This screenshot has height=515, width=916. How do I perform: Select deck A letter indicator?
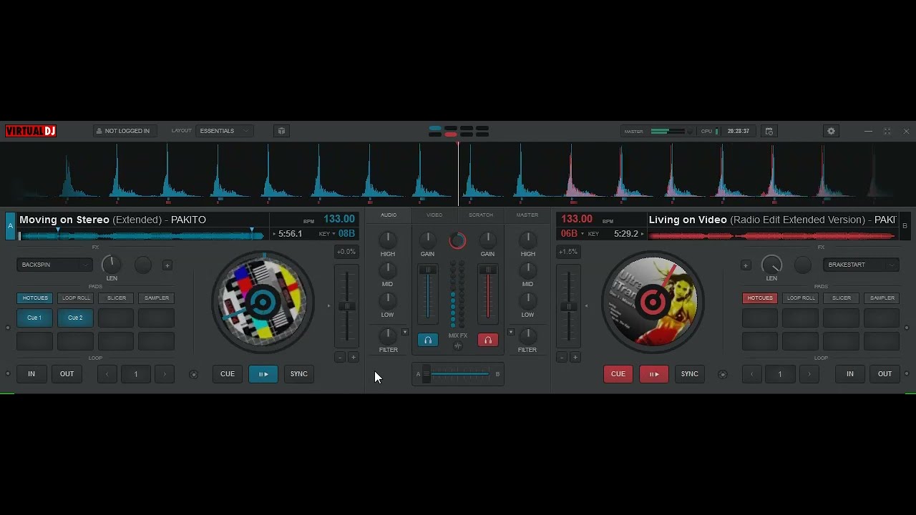[x=10, y=226]
